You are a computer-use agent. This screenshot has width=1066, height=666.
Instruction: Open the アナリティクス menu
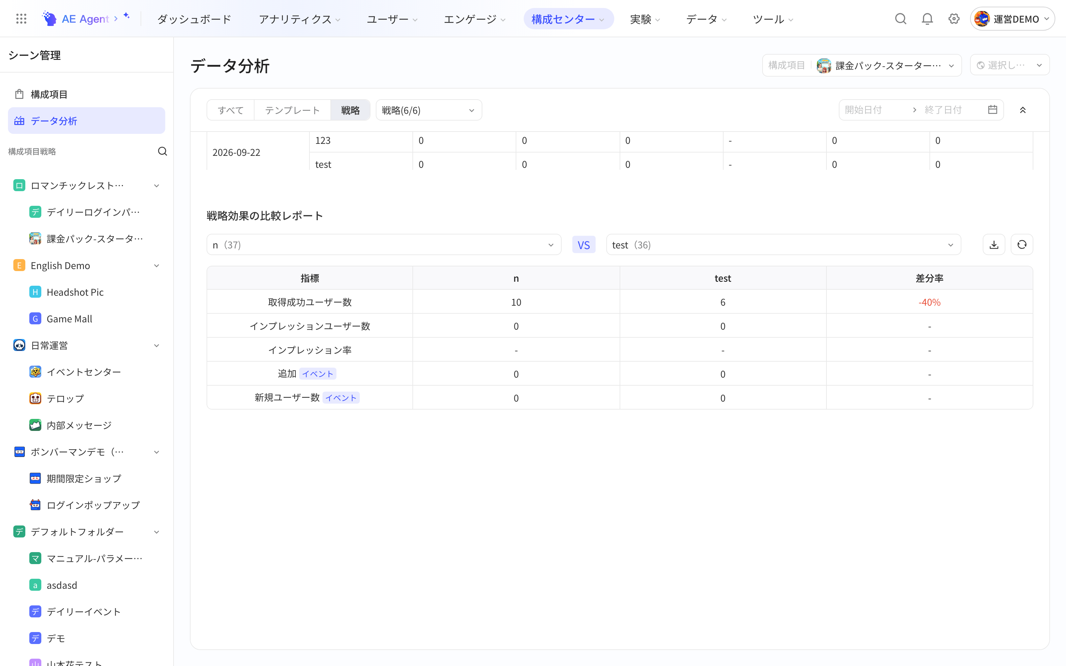click(x=299, y=19)
